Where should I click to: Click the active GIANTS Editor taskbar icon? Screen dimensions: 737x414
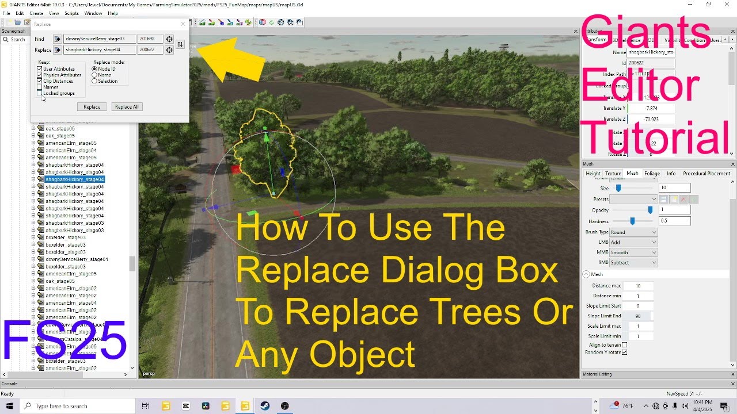pos(245,406)
